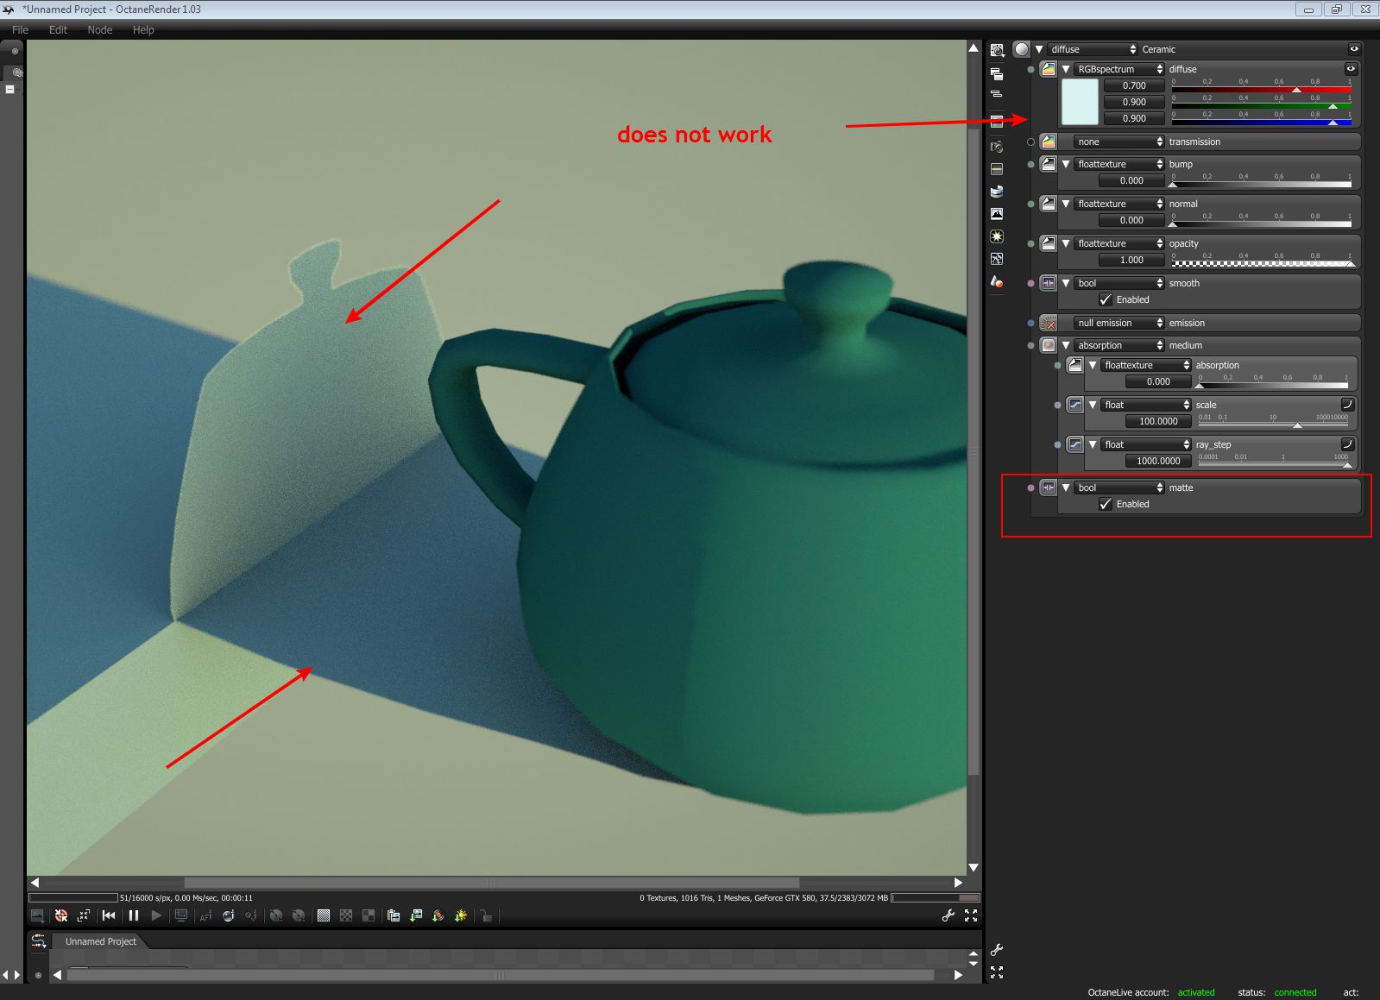This screenshot has width=1380, height=1000.
Task: Toggle the scale slider curve button
Action: pyautogui.click(x=1347, y=405)
